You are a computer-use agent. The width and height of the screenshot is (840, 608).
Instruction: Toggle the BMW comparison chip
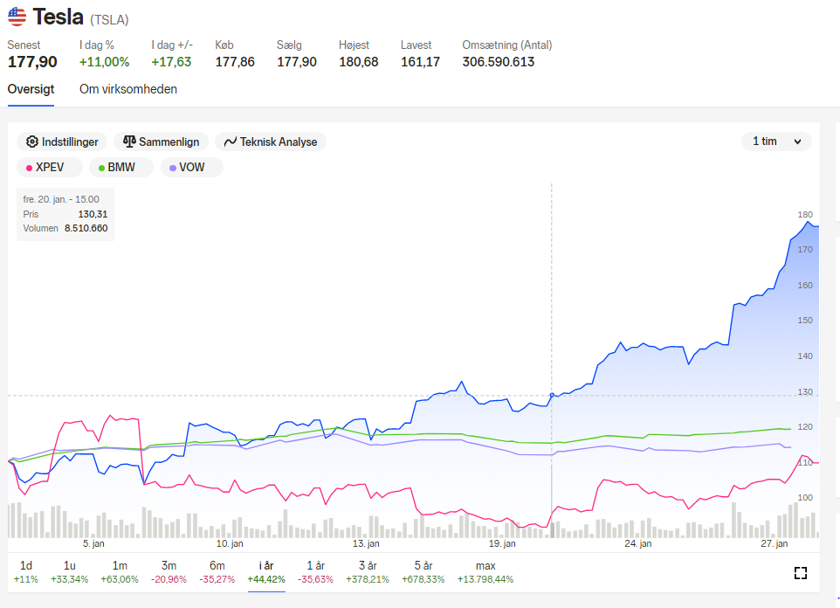(121, 167)
